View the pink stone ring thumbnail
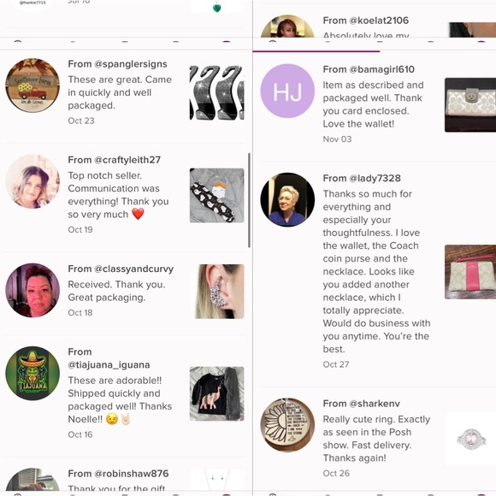Viewport: 496px width, 496px height. coord(471,439)
